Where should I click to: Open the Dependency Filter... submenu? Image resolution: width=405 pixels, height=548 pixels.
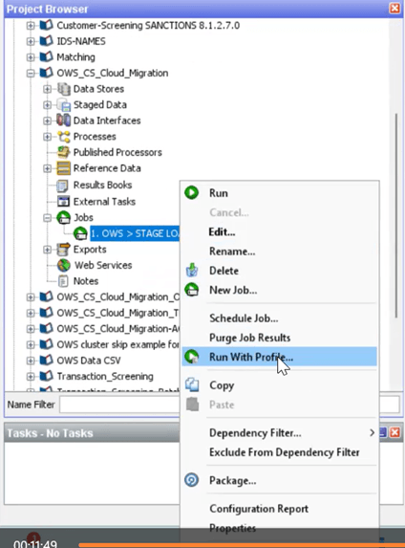pos(279,432)
